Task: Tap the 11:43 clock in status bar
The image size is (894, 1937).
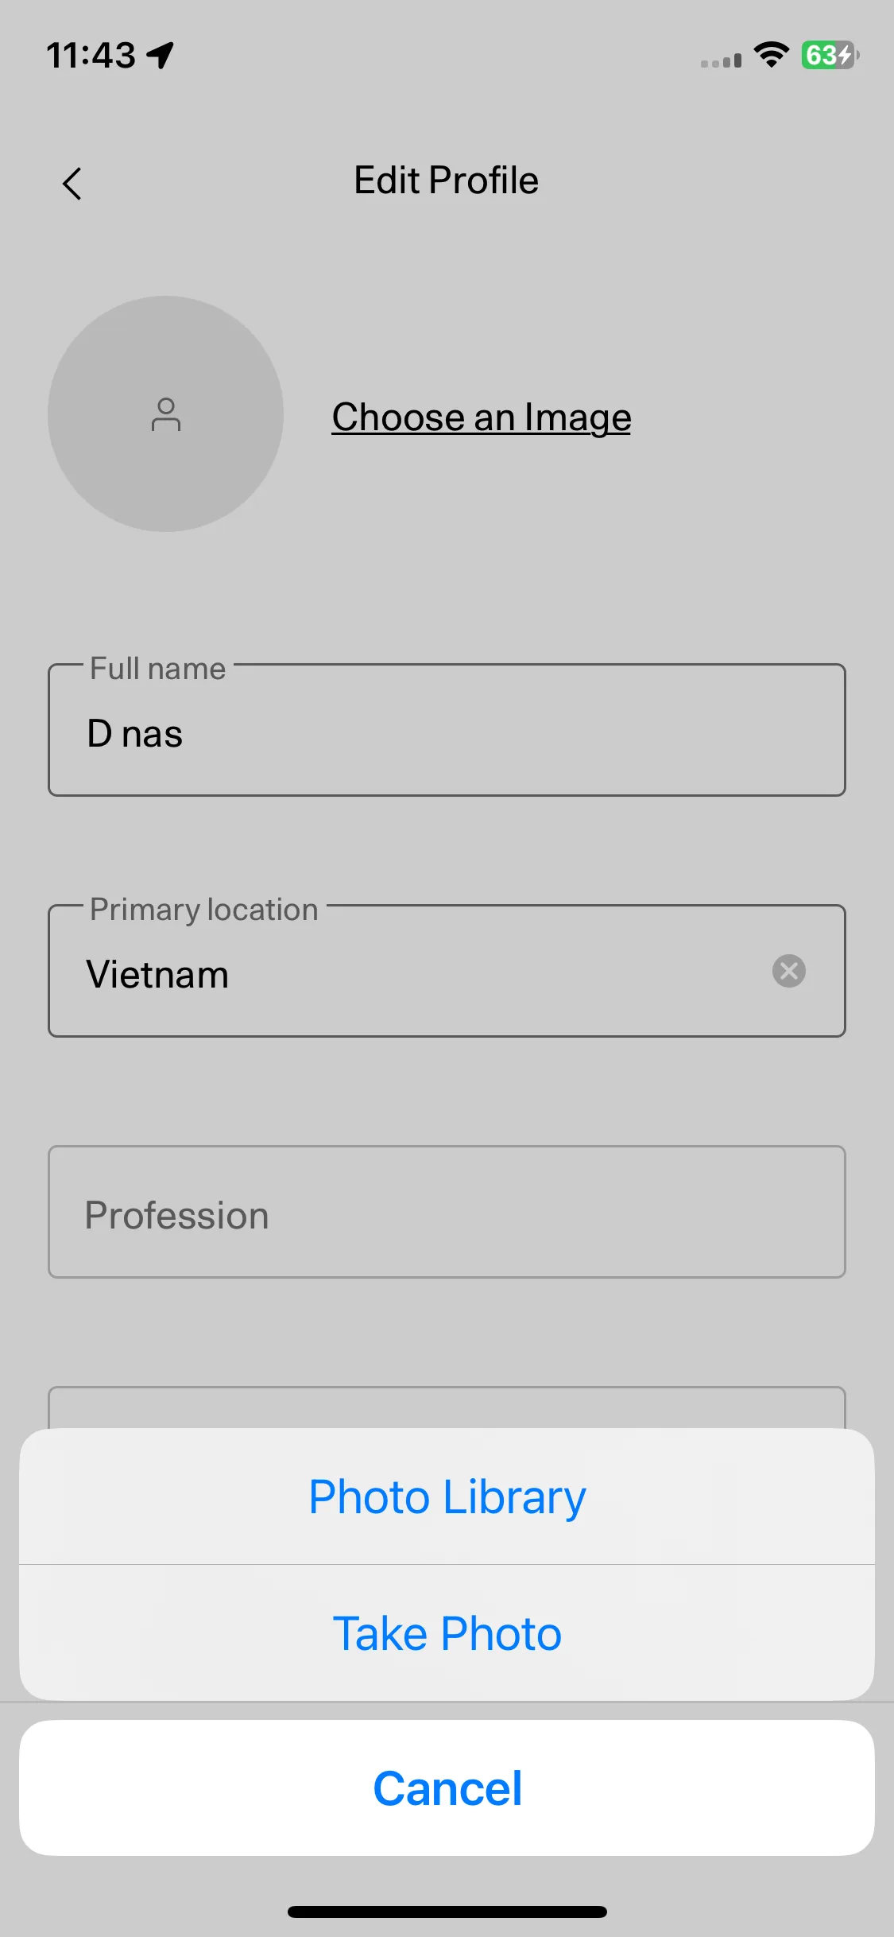Action: point(91,56)
